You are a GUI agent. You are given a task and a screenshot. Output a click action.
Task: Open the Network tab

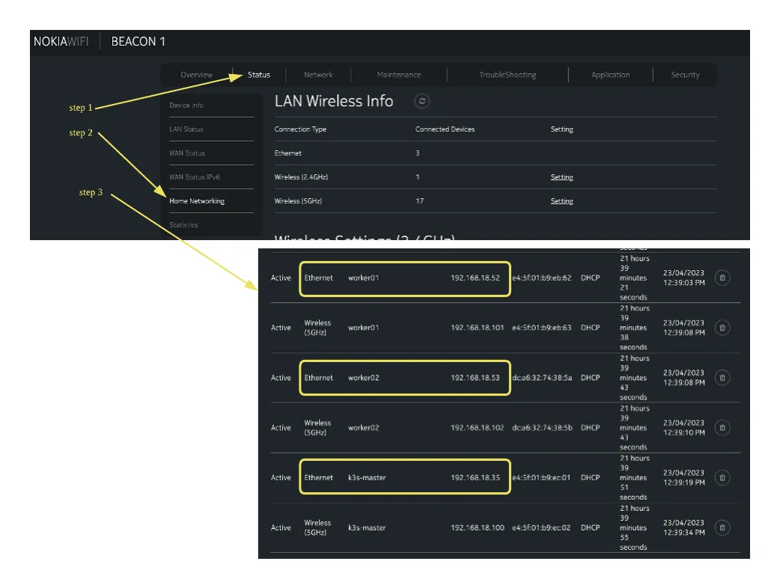[x=318, y=75]
